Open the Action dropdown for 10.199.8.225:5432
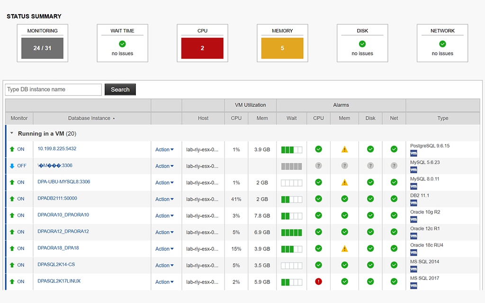 pos(164,149)
